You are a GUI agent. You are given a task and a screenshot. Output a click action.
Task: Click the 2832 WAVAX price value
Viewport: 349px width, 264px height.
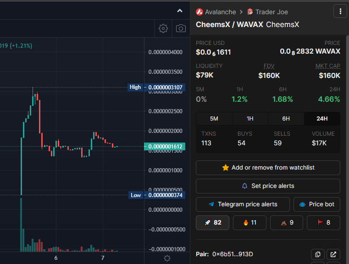(310, 52)
